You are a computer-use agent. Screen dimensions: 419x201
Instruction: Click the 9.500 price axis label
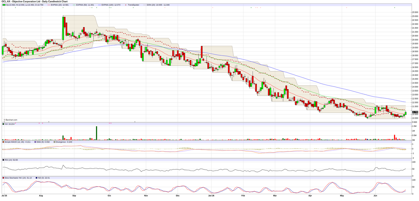414,122
